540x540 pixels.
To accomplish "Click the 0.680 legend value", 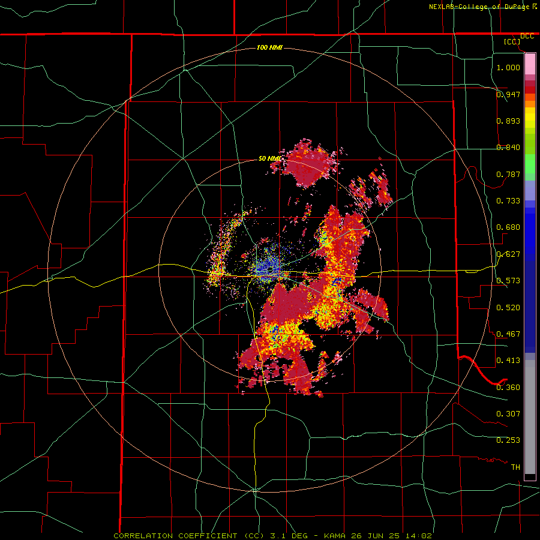I will pos(508,227).
